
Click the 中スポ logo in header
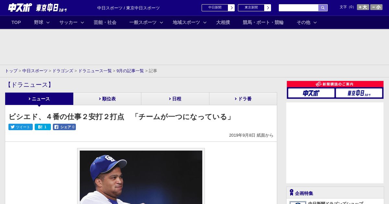pos(20,7)
